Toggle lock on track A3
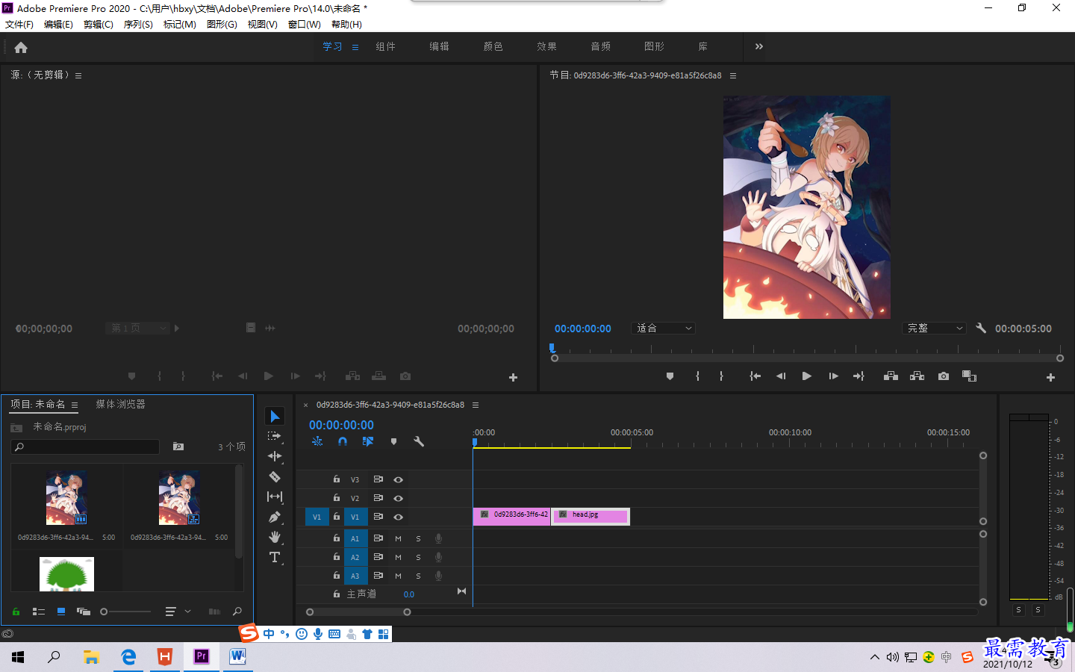The image size is (1075, 672). [x=336, y=575]
